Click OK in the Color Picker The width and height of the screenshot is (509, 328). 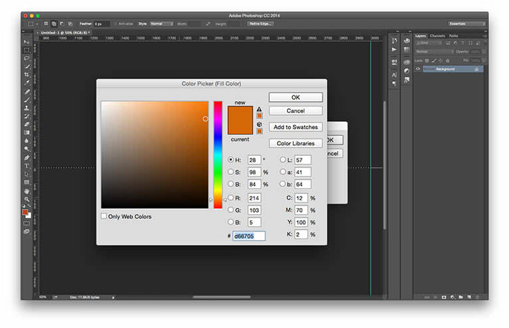pos(296,97)
